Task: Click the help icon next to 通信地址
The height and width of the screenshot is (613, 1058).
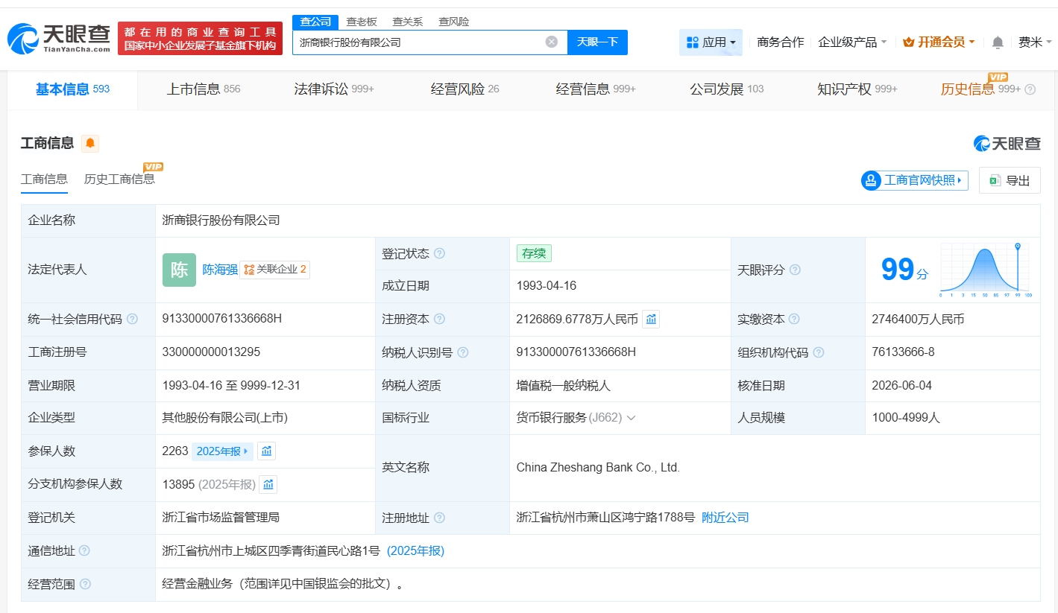Action: [x=84, y=550]
